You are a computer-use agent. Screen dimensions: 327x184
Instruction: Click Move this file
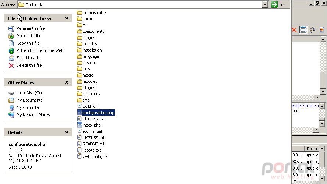click(28, 36)
